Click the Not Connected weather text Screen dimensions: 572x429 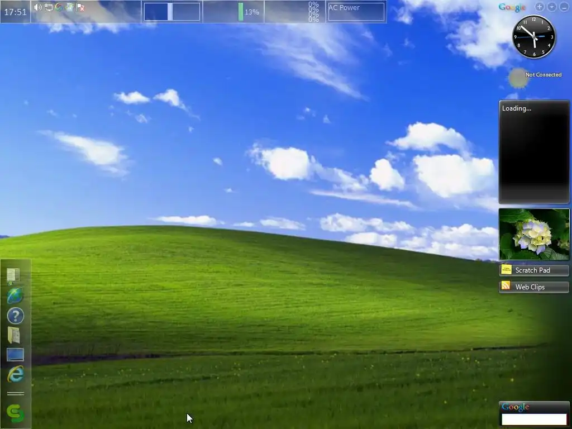[543, 74]
